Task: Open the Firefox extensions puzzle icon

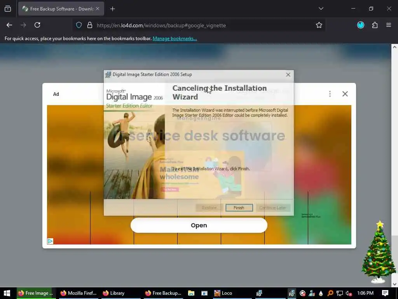Action: click(375, 25)
